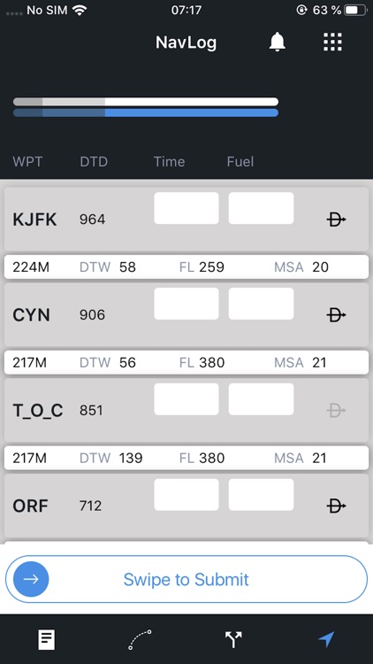This screenshot has width=373, height=664.
Task: Open the diversion fork tab
Action: [x=233, y=639]
